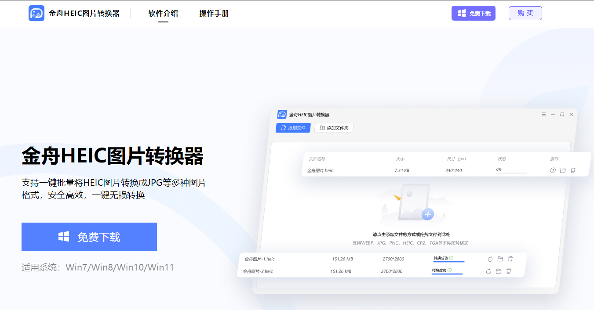Click reconvert icon for 金舟图片-2.heic
The width and height of the screenshot is (594, 310).
point(488,271)
